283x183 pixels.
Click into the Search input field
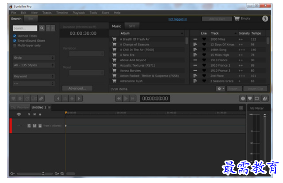coord(25,28)
